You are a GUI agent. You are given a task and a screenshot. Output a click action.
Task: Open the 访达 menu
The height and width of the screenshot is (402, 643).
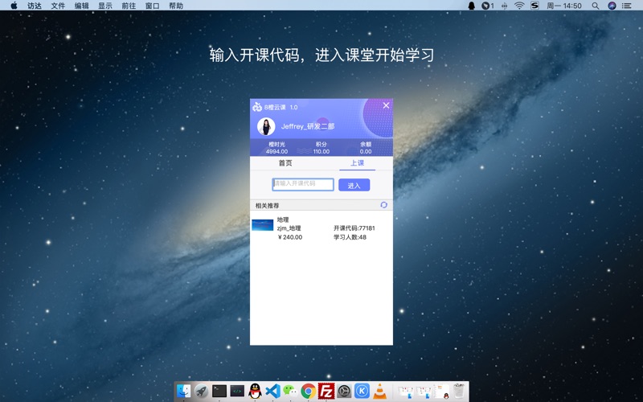pos(35,6)
